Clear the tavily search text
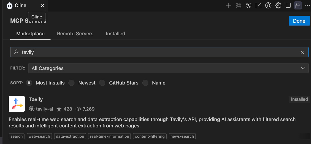This screenshot has width=311, height=144. (x=302, y=52)
